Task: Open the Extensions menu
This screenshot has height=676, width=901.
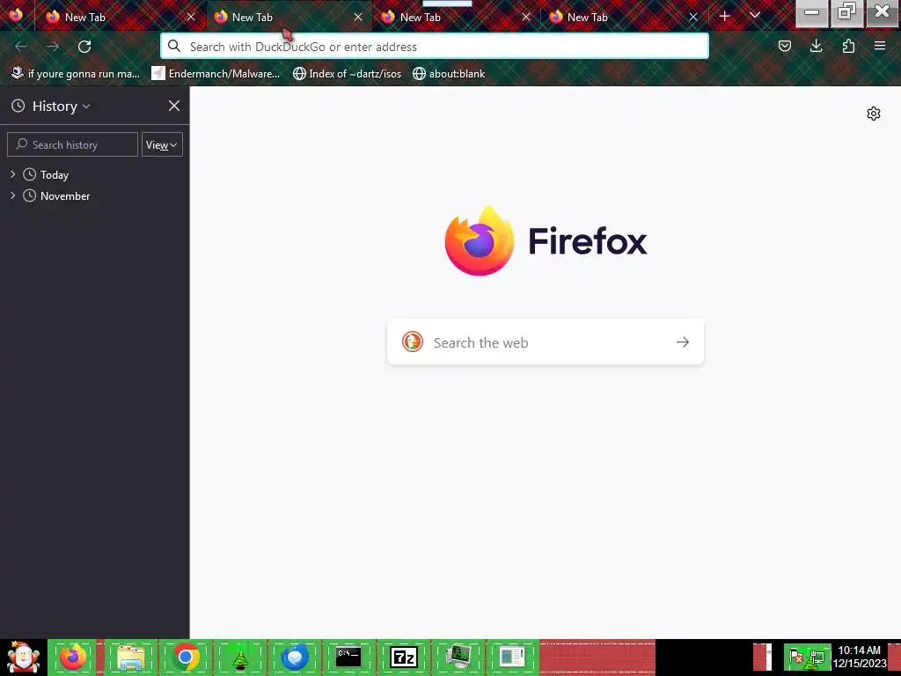Action: tap(848, 46)
